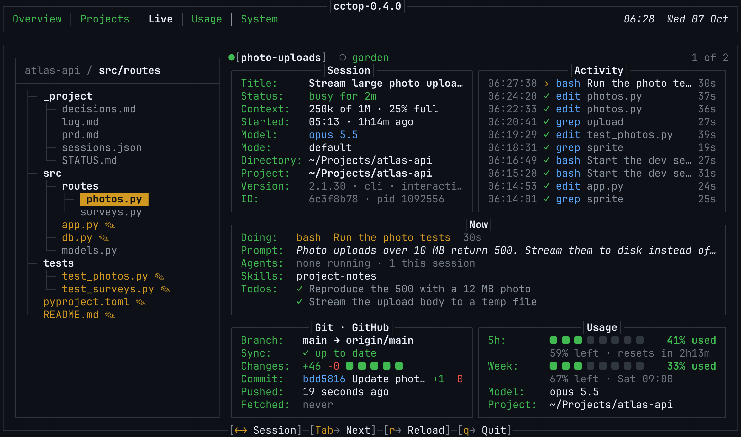This screenshot has width=741, height=437.
Task: Collapse the src folder
Action: 52,173
